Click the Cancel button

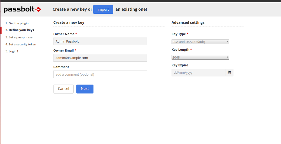pyautogui.click(x=64, y=89)
